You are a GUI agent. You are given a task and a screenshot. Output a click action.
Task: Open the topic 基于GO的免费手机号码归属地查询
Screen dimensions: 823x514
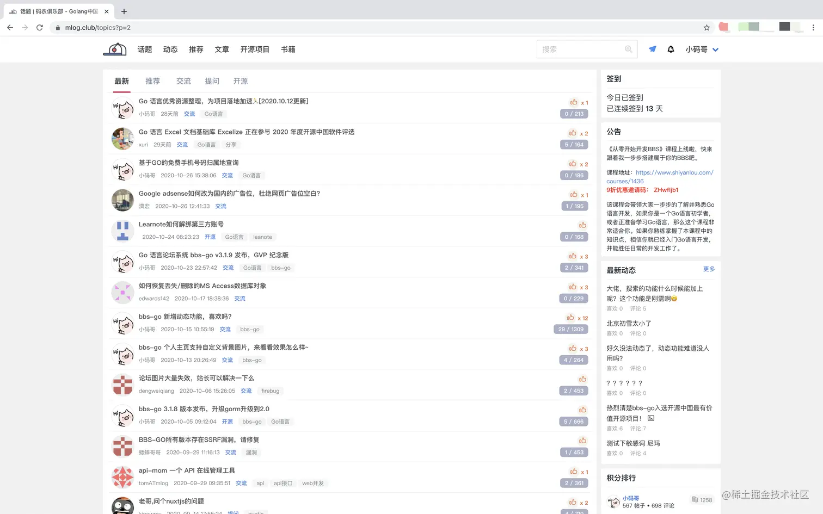[x=188, y=162]
